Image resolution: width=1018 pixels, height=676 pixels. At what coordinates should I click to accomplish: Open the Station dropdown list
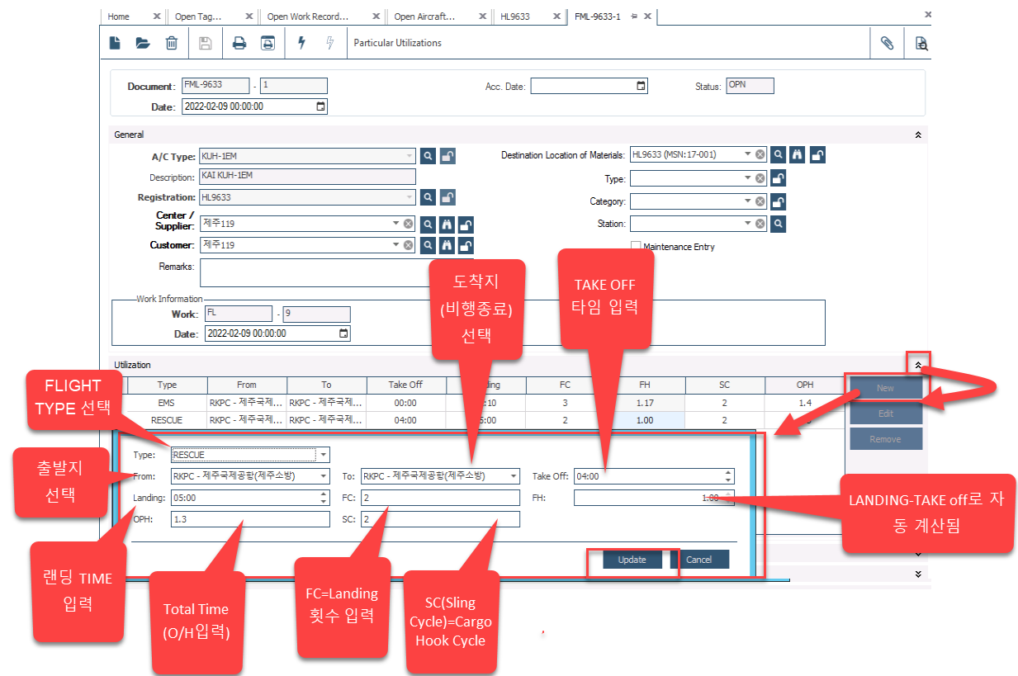click(746, 224)
